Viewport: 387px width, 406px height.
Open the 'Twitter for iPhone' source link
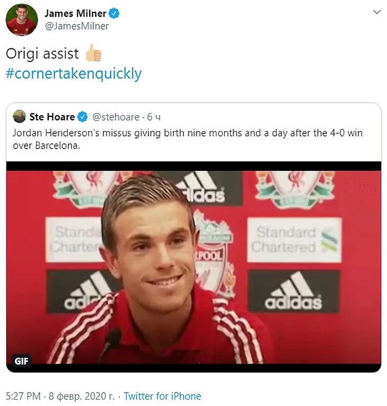162,396
